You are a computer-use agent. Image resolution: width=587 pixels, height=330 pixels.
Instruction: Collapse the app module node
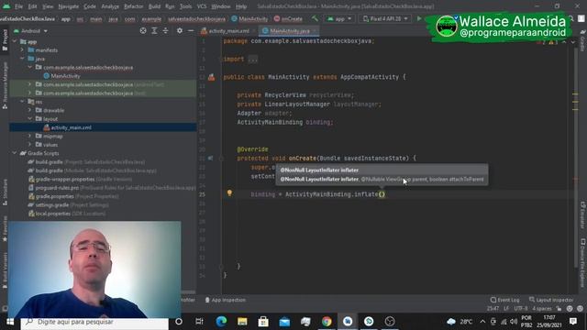pyautogui.click(x=15, y=41)
